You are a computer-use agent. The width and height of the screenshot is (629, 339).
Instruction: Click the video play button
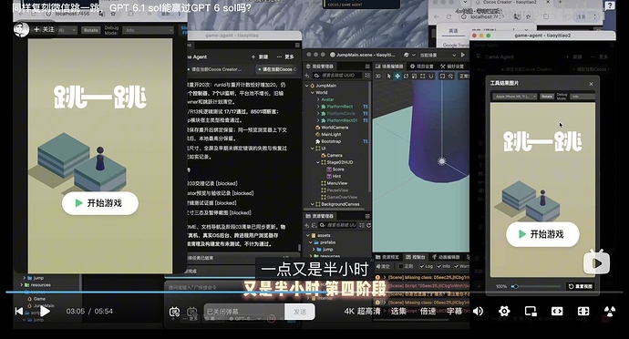pos(45,311)
